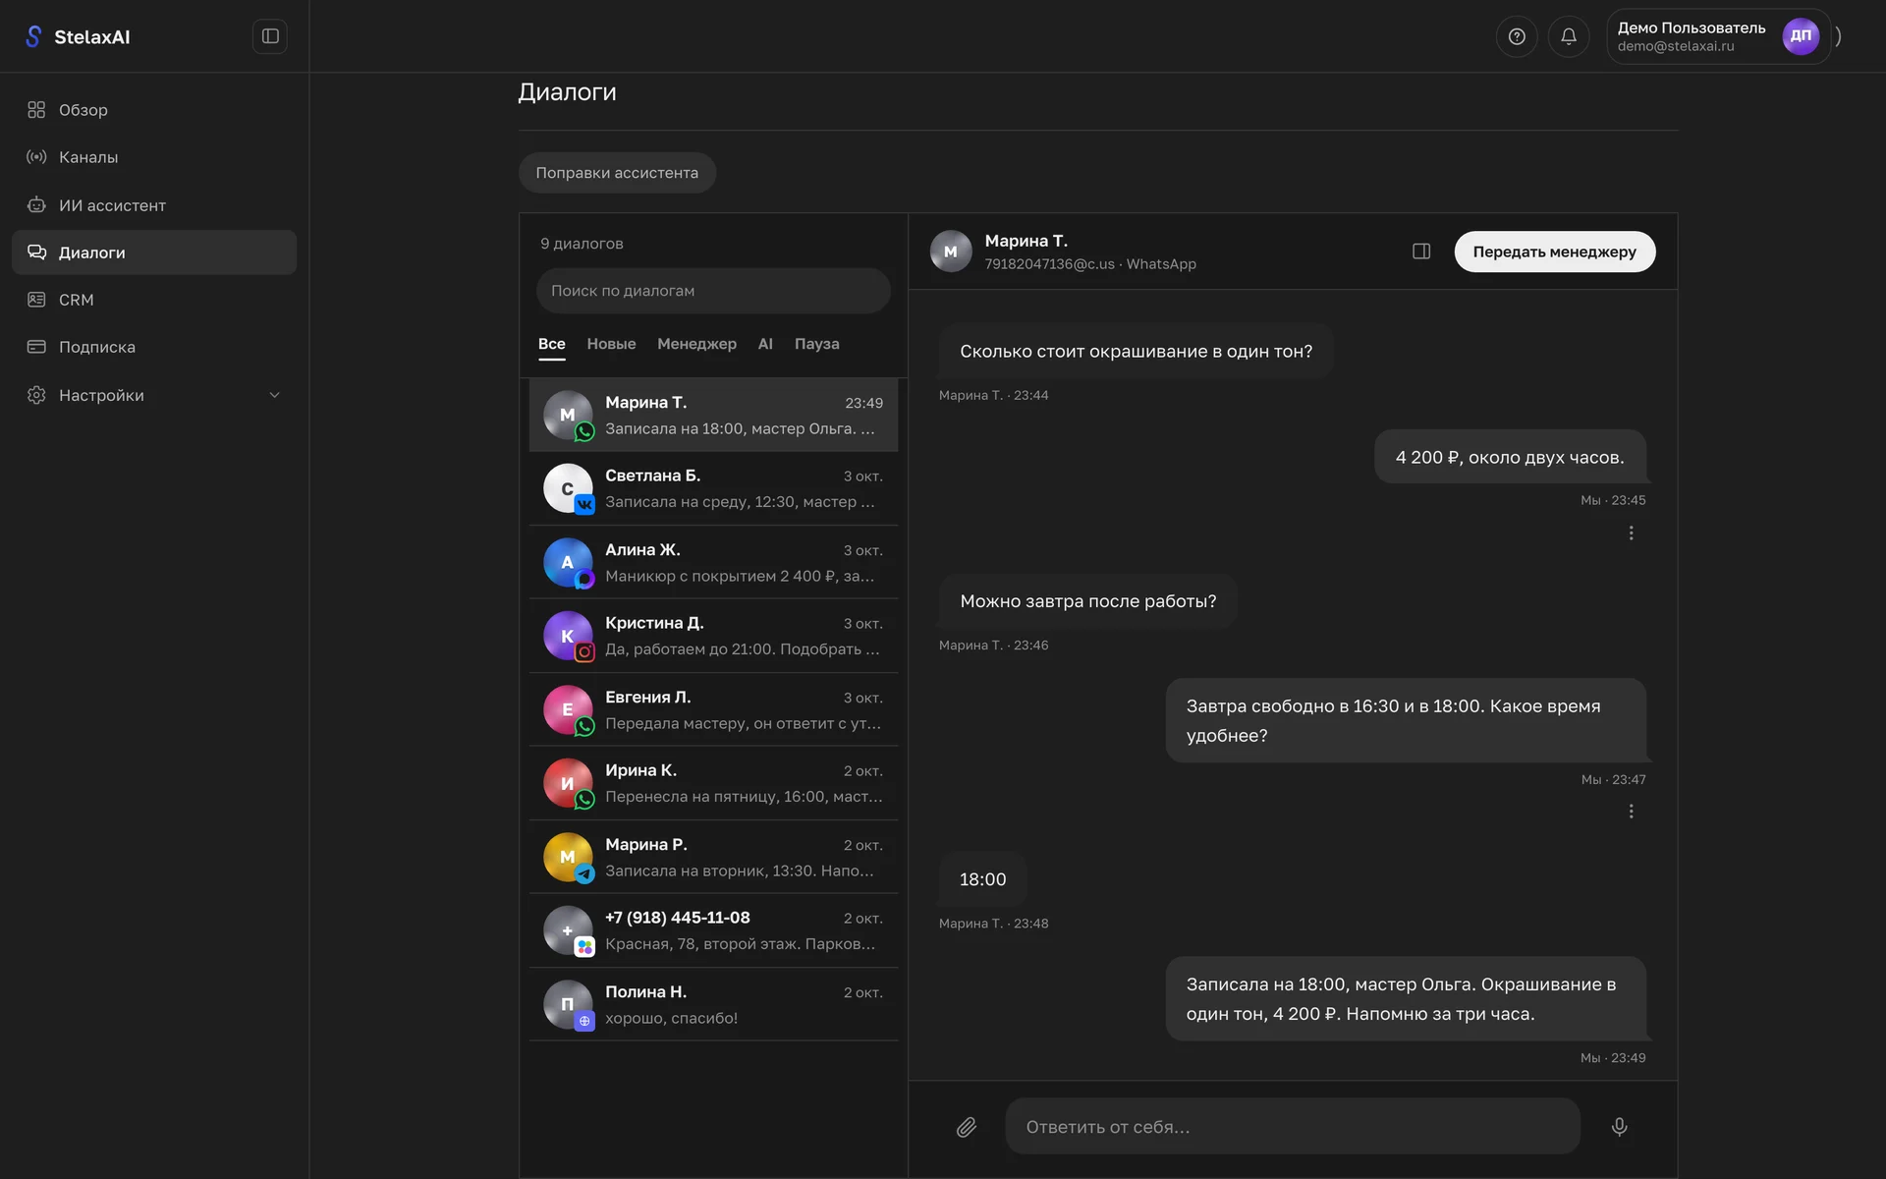Expand the Настройки chevron
This screenshot has height=1179, width=1886.
pos(274,395)
